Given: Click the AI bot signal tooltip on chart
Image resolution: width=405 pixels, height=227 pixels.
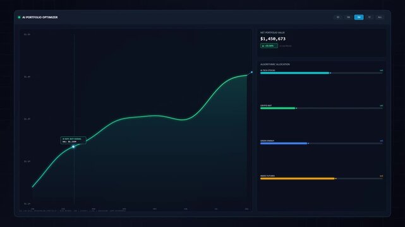Looking at the screenshot, I should pyautogui.click(x=73, y=140).
